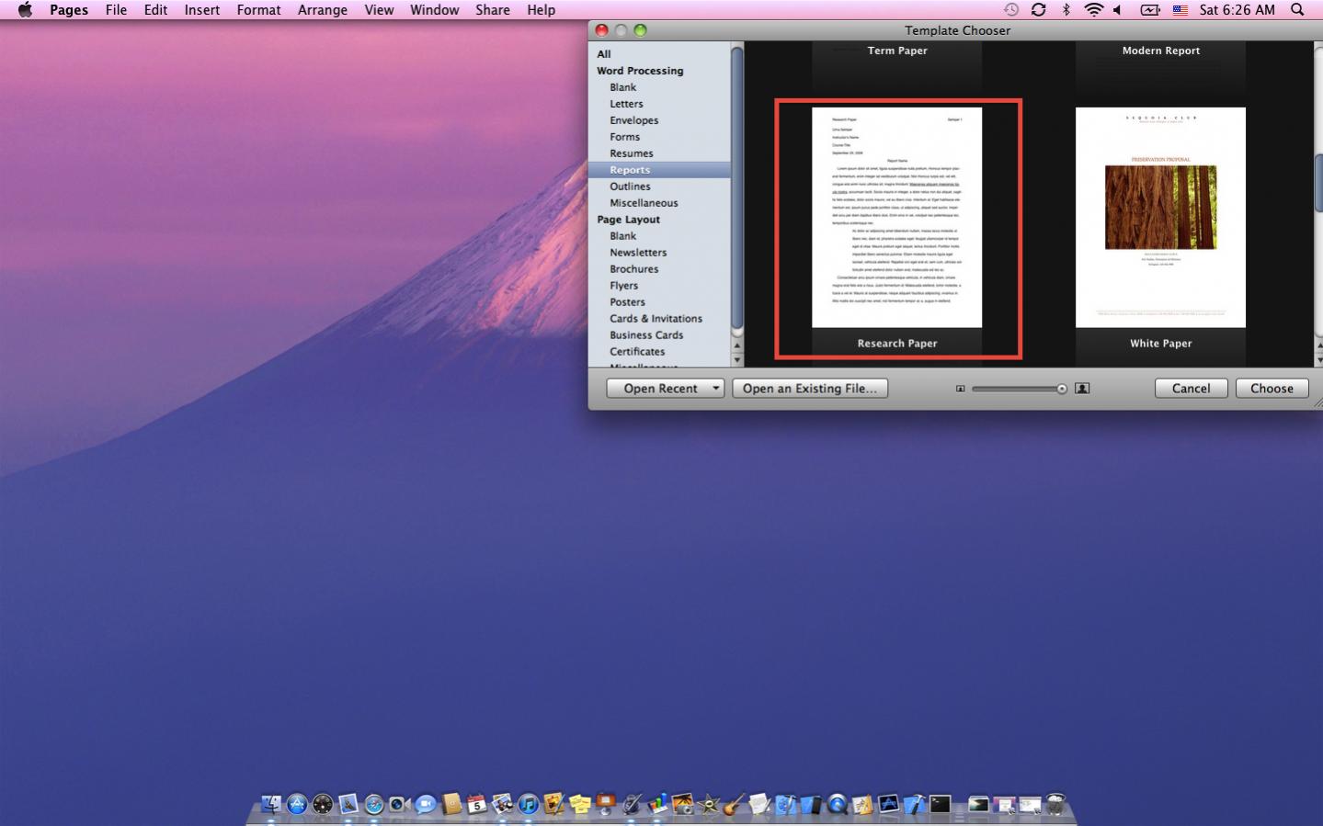Screen dimensions: 1323x826
Task: Open the Pages application menu
Action: [x=69, y=9]
